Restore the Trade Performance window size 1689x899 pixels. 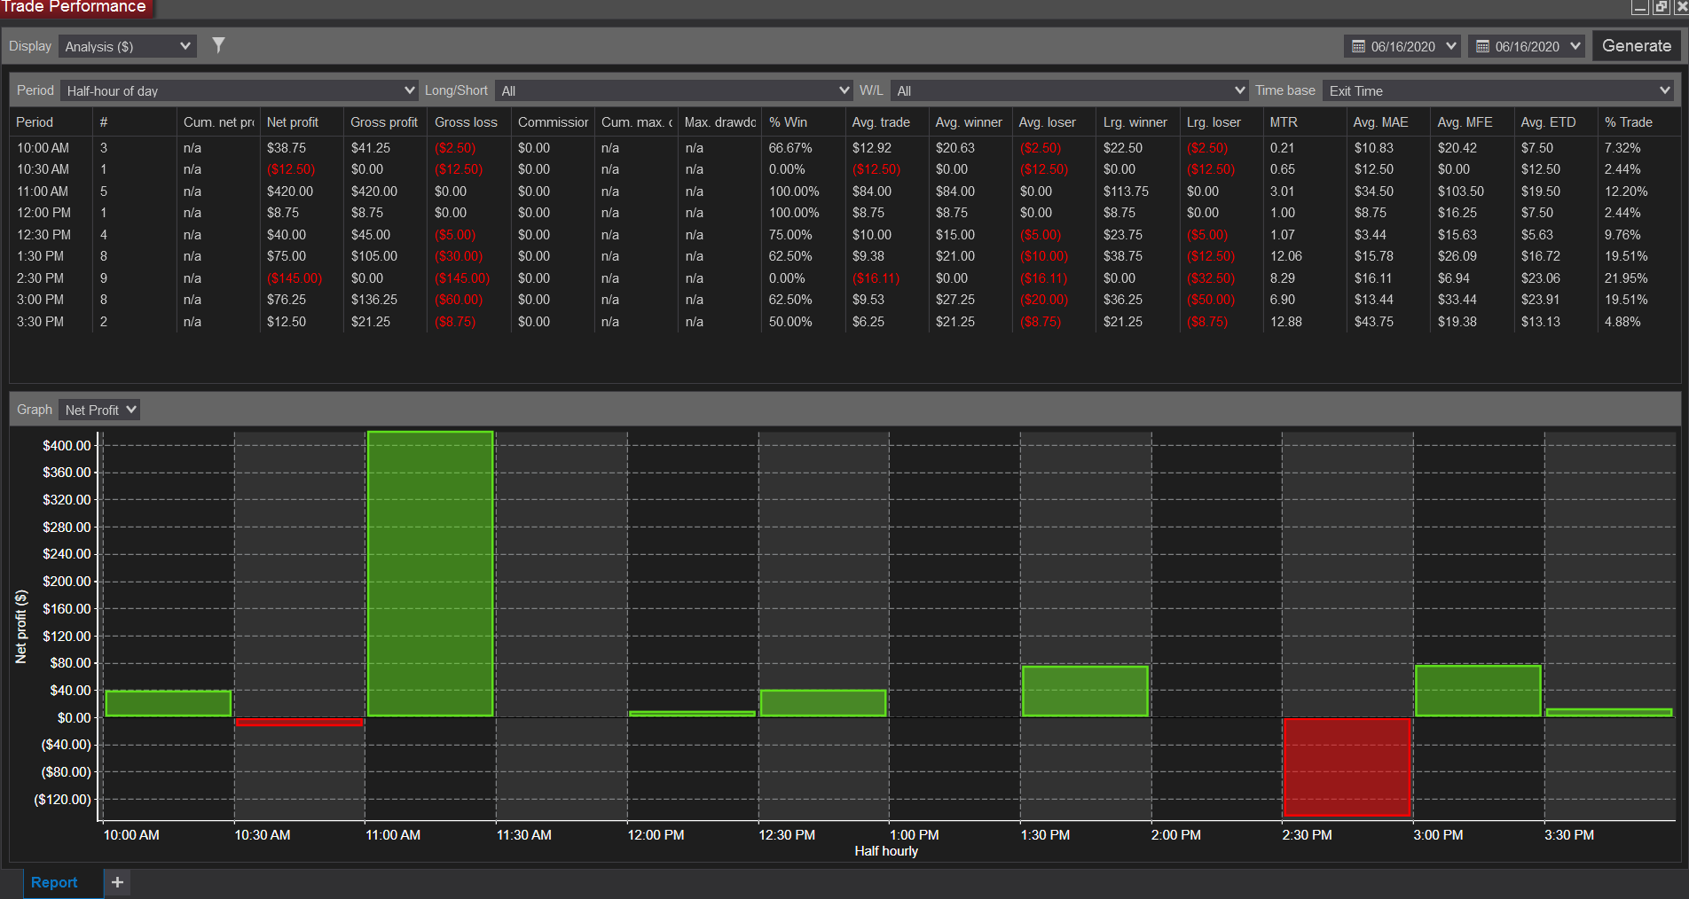1661,7
